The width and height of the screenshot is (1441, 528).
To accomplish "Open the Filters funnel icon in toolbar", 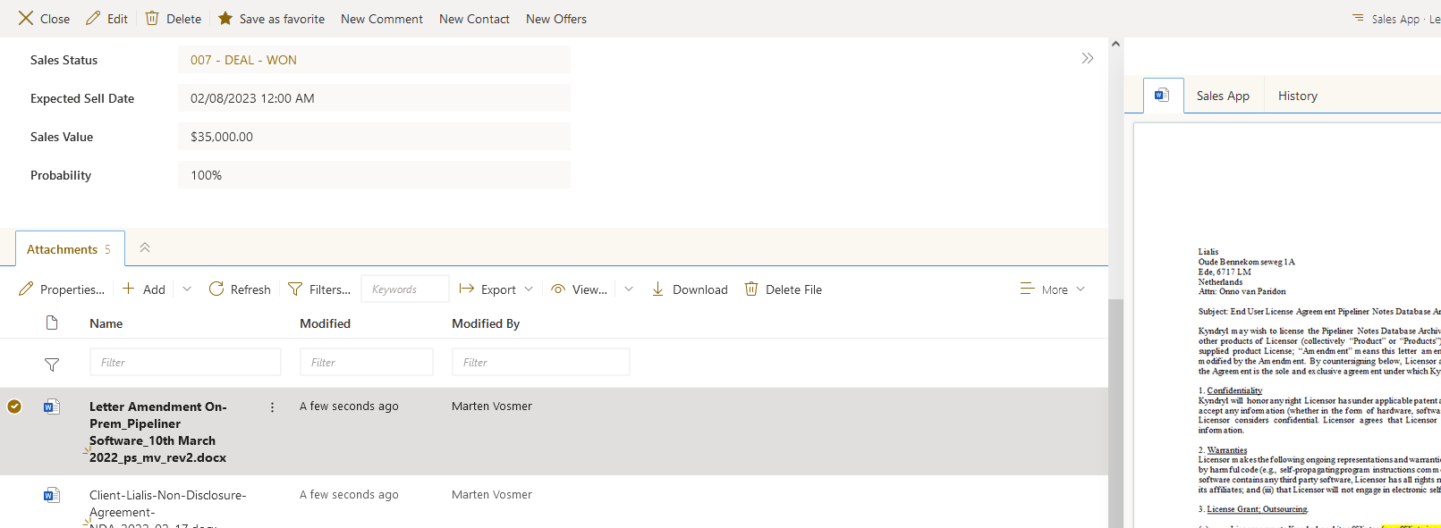I will click(294, 289).
